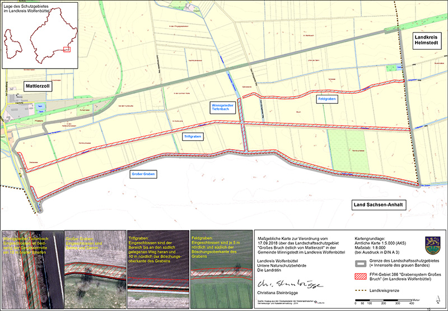Select the Mattierzoll place label
The width and height of the screenshot is (448, 311).
click(40, 87)
